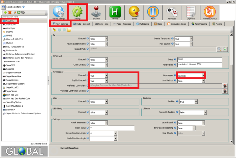
Task: Select GLOBAL in the system list
Action: tap(10, 21)
